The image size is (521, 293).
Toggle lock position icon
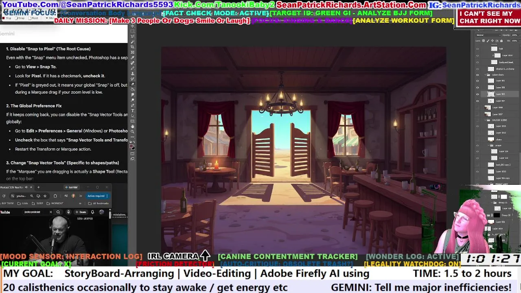point(493,41)
